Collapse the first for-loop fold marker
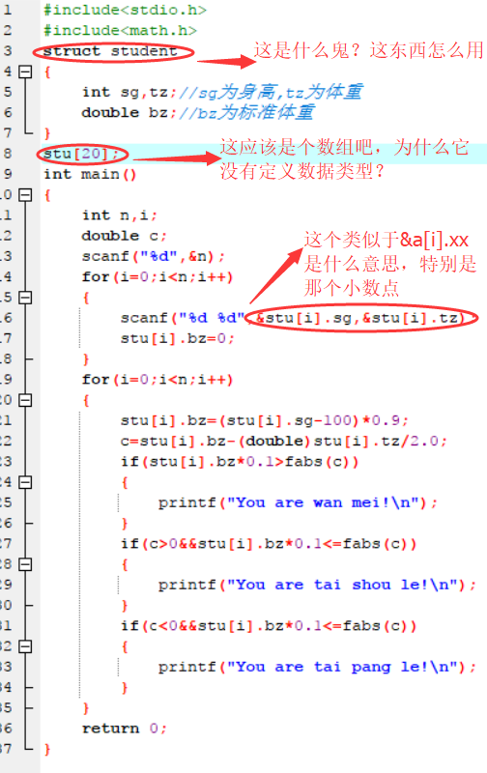Image resolution: width=487 pixels, height=773 pixels. tap(25, 298)
